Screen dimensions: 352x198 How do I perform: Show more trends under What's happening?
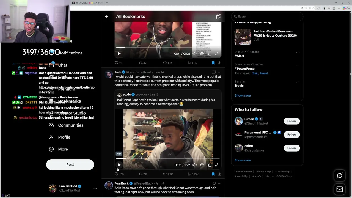tap(243, 95)
